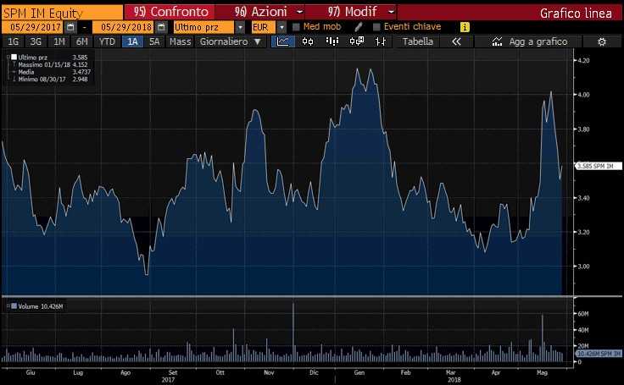Select the annotated candle chart icon
The width and height of the screenshot is (624, 385).
pos(357,41)
